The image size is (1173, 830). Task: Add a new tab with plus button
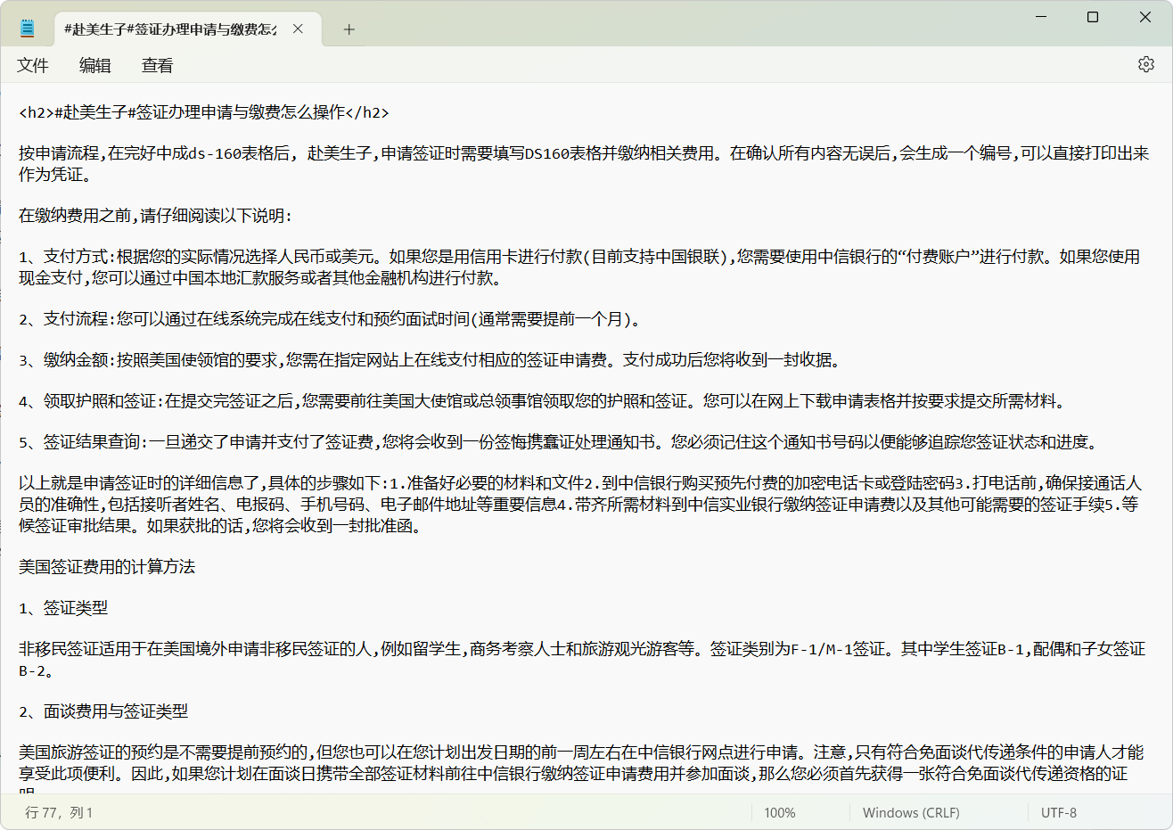pos(349,29)
